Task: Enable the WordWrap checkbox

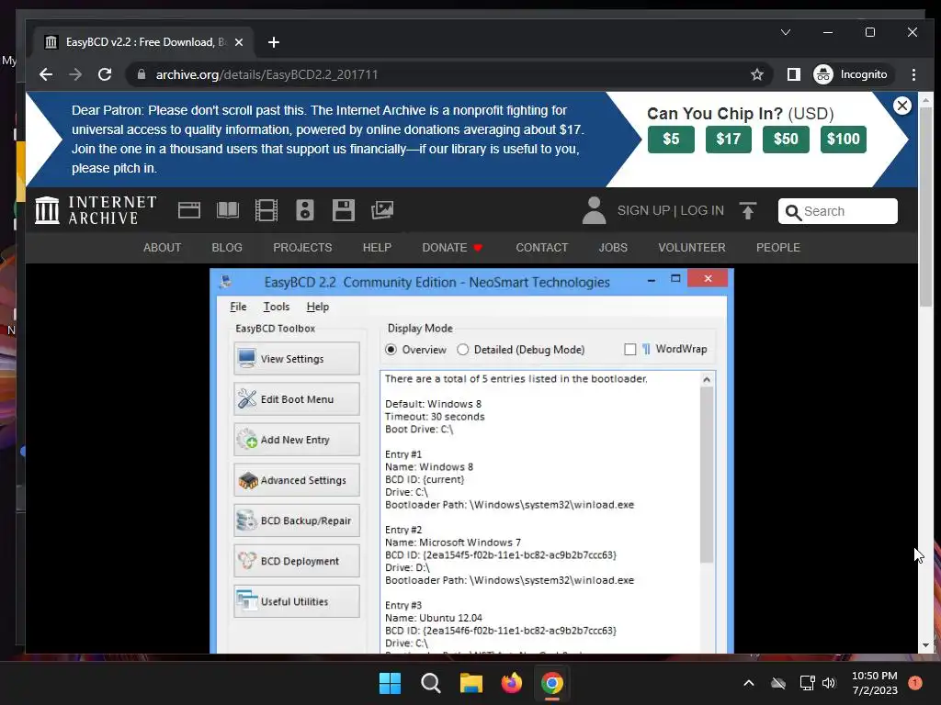Action: [630, 350]
